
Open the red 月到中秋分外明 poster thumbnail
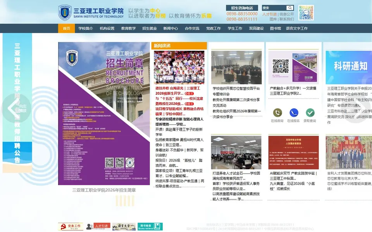[293, 152]
